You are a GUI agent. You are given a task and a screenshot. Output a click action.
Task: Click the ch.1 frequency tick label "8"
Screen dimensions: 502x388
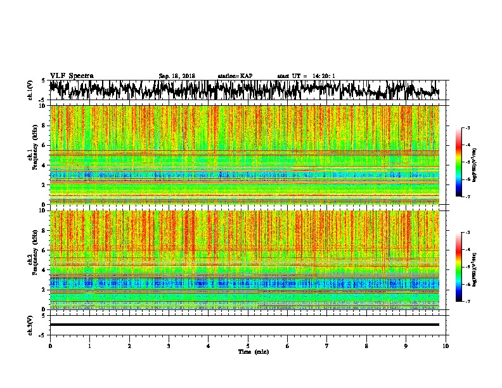tap(44, 126)
